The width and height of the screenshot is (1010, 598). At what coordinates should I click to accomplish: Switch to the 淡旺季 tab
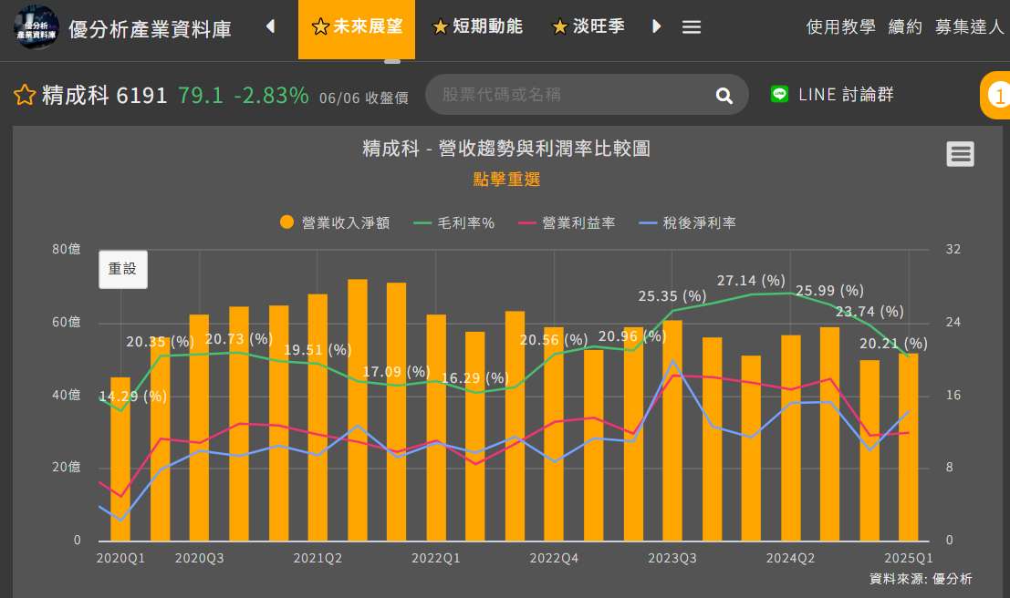(x=588, y=26)
